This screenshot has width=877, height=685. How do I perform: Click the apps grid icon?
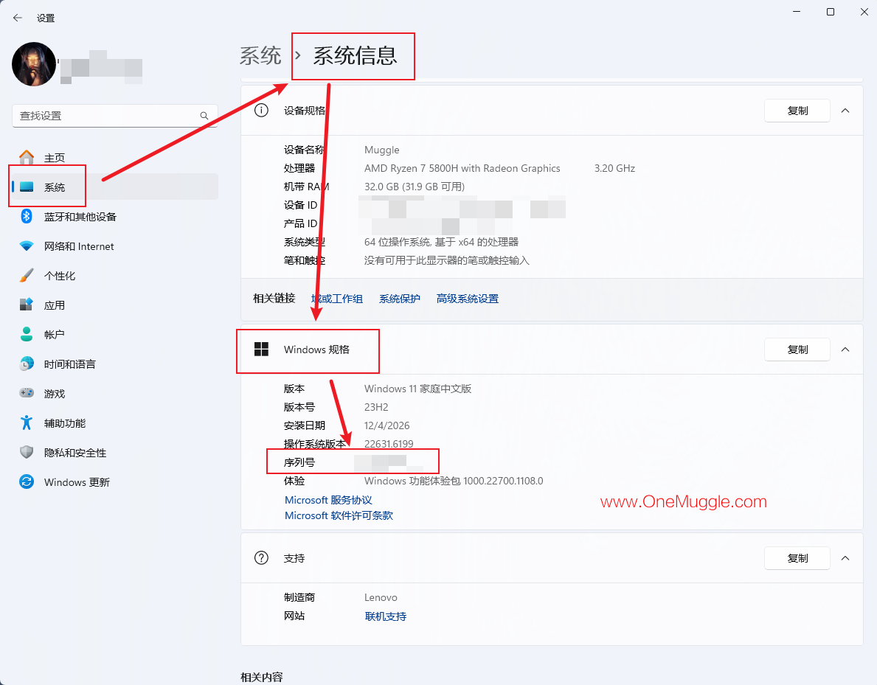coord(27,305)
